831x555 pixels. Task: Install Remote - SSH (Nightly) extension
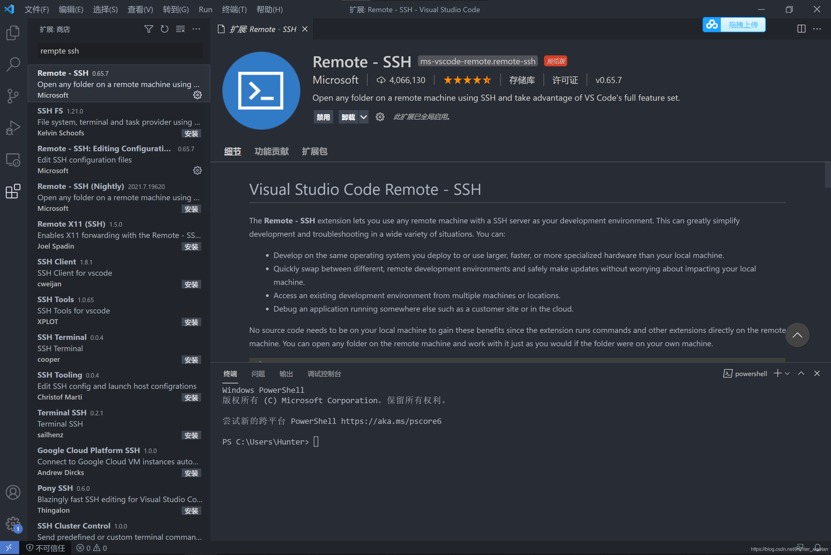[191, 209]
